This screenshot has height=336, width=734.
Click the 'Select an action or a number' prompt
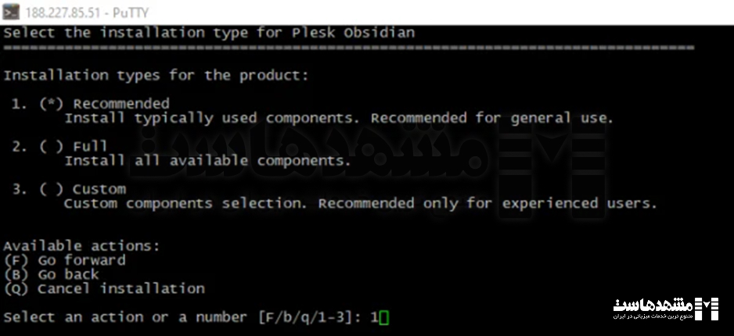(125, 318)
